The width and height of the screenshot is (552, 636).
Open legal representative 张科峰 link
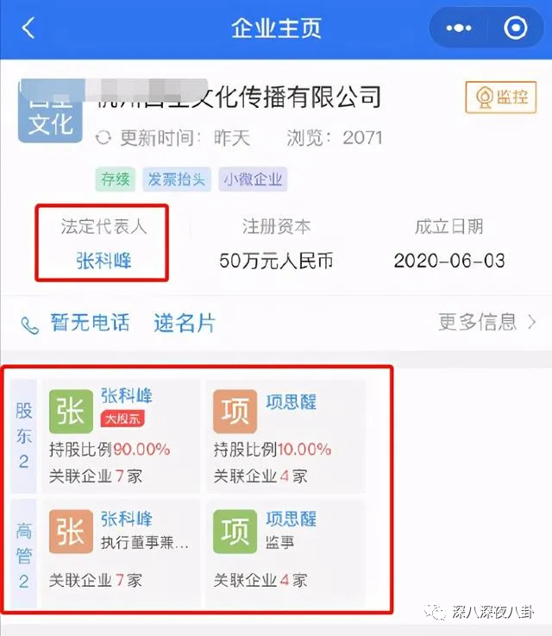[x=103, y=260]
